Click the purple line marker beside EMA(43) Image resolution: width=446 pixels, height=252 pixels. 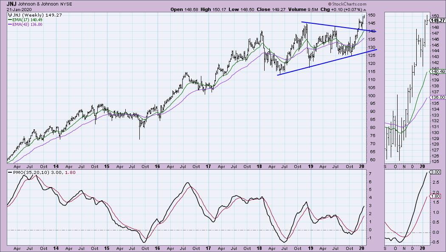click(x=10, y=25)
